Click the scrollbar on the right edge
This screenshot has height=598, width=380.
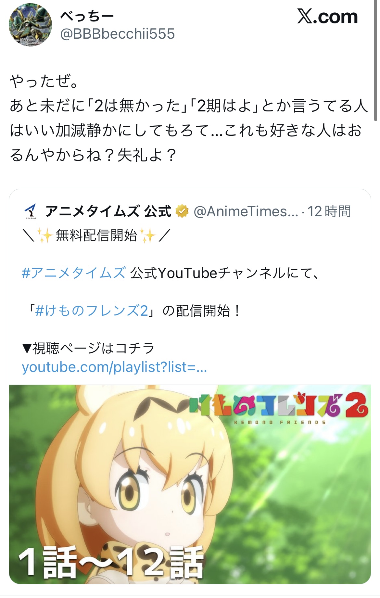[x=375, y=62]
